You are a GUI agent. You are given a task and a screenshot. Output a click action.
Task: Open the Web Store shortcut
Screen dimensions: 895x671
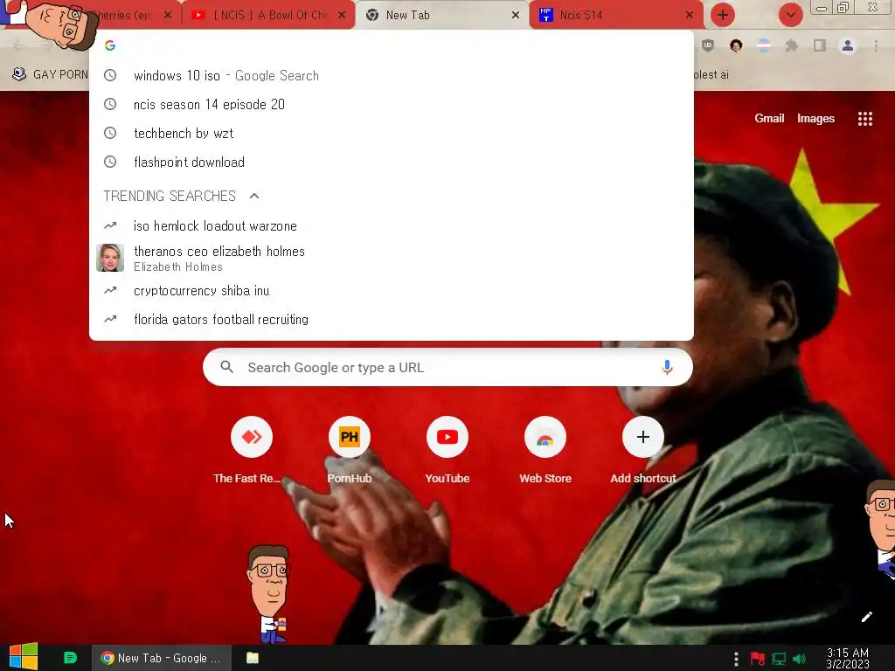(545, 451)
